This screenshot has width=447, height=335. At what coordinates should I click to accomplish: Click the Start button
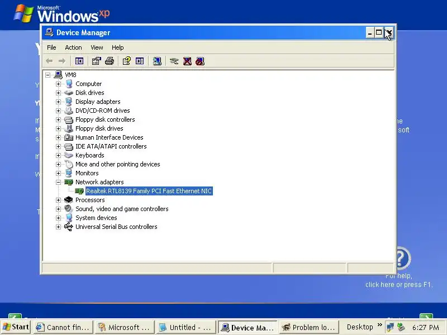click(x=16, y=327)
